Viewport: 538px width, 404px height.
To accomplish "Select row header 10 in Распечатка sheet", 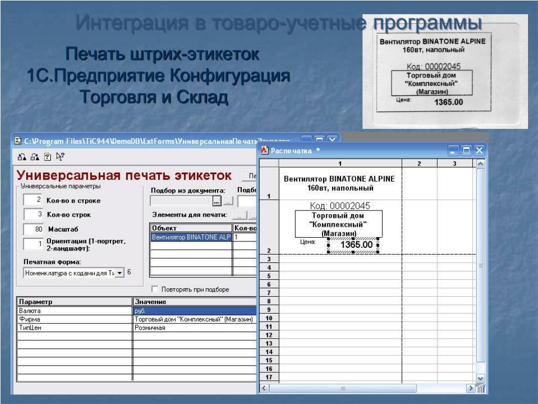I will coord(268,318).
